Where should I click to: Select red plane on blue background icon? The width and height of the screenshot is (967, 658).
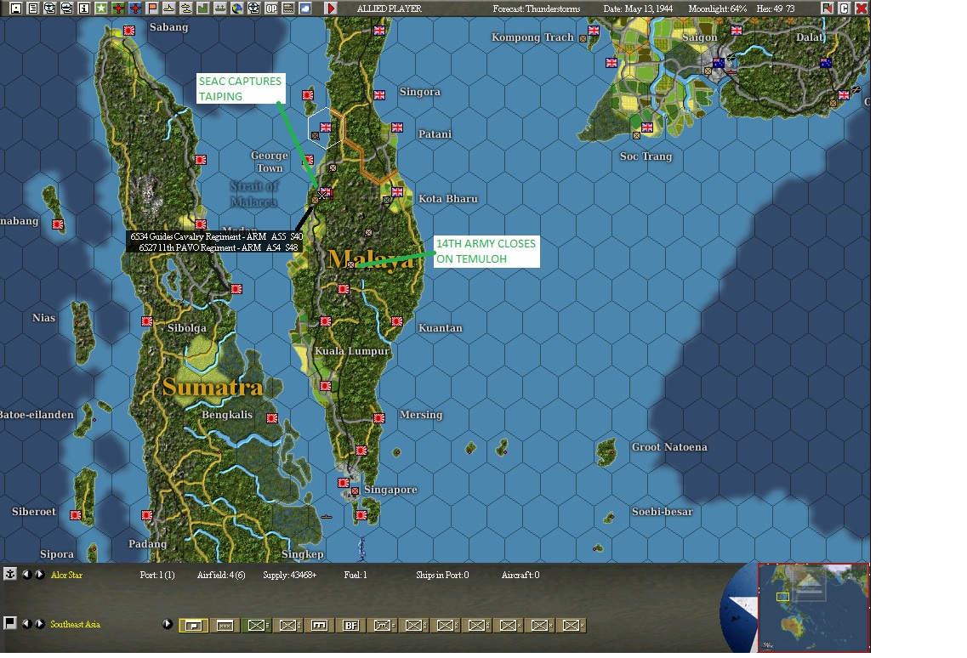pos(135,9)
